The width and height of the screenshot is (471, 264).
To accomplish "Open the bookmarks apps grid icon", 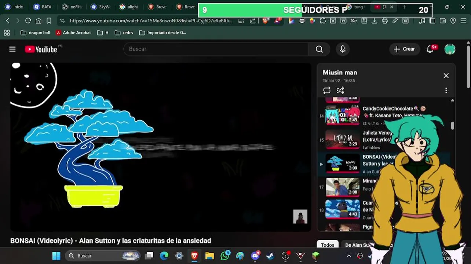I will pyautogui.click(x=7, y=33).
